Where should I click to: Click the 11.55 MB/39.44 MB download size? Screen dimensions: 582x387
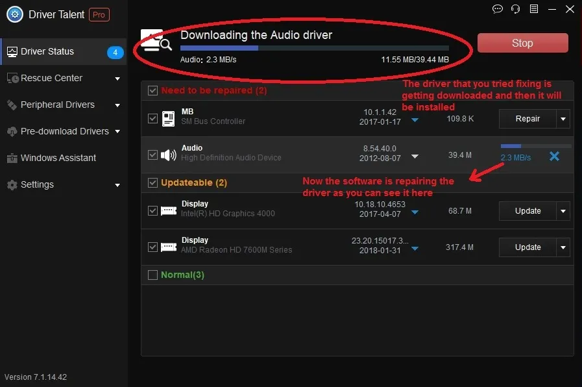click(x=415, y=60)
